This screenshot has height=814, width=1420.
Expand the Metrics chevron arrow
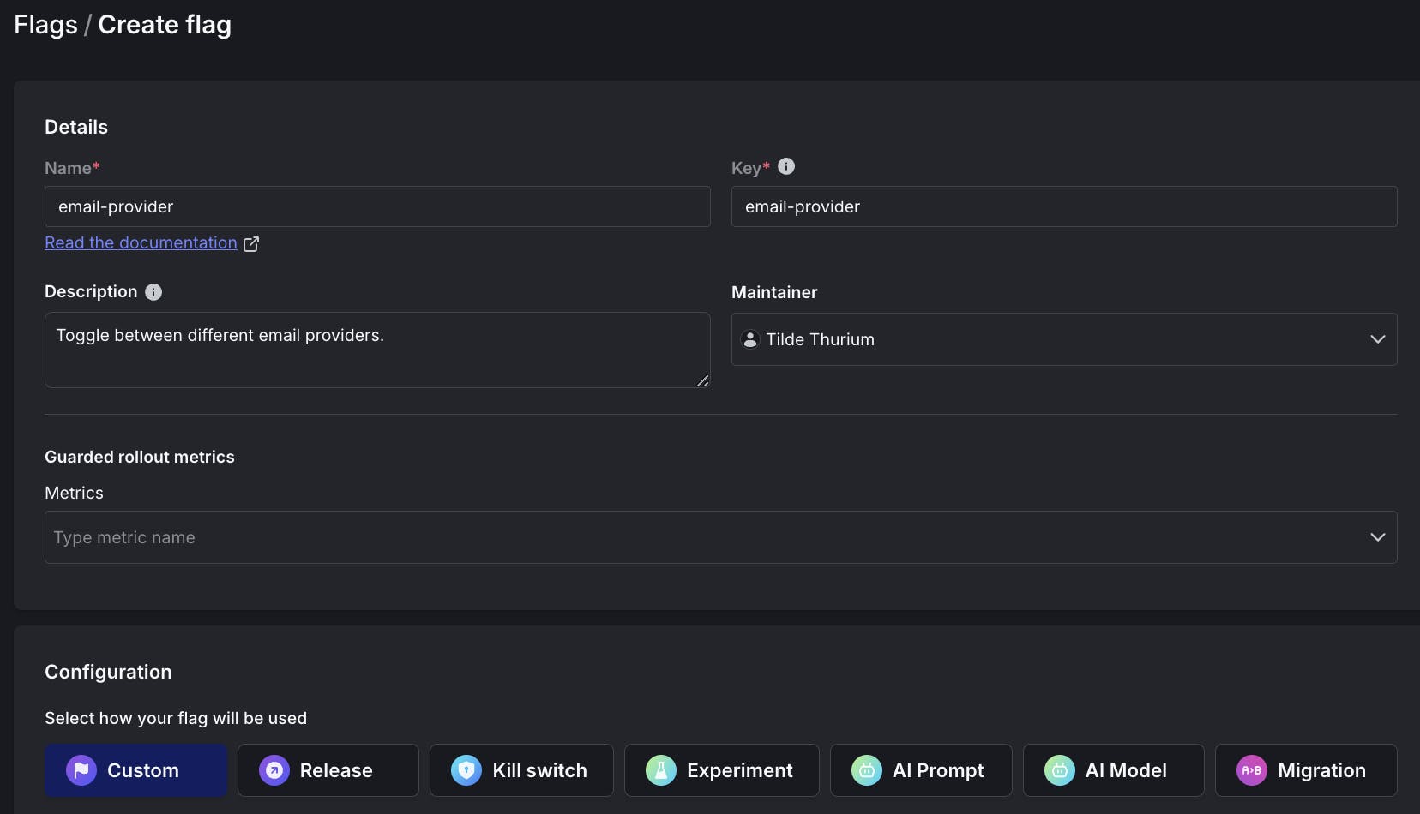(1378, 537)
